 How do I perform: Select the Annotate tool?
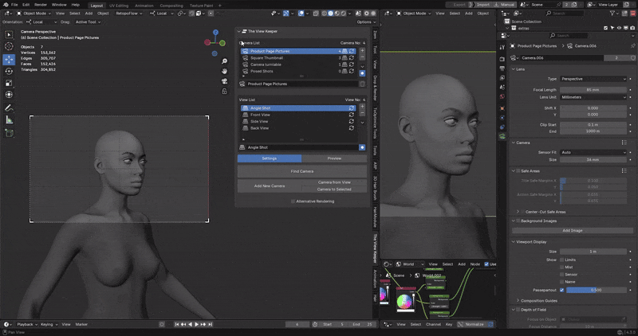tap(9, 108)
